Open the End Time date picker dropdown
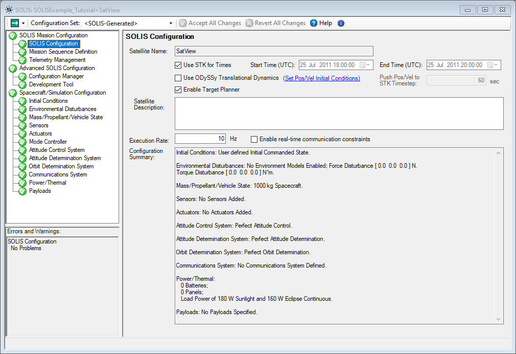 [497, 65]
